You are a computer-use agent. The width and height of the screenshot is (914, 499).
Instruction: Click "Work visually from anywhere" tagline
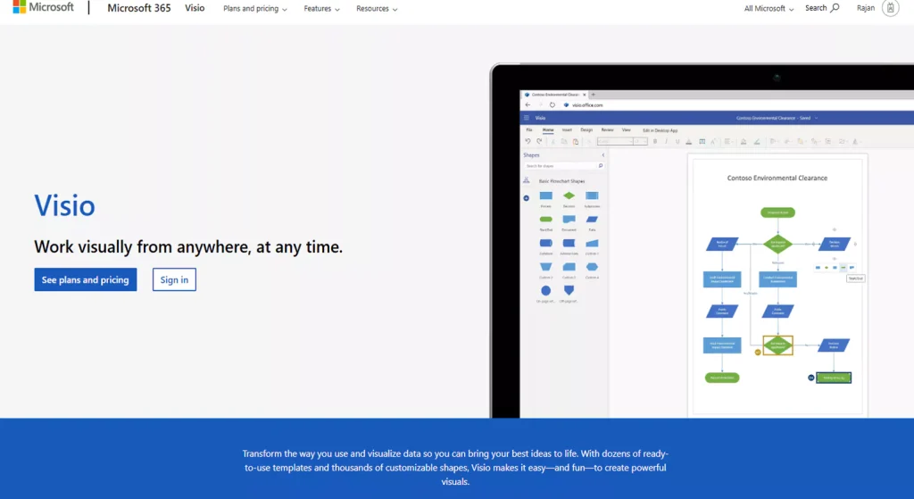188,247
